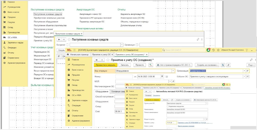The image size is (257, 130).
Task: Switch to Принятие к учету ОС tab in middle window
Action: click(101, 55)
